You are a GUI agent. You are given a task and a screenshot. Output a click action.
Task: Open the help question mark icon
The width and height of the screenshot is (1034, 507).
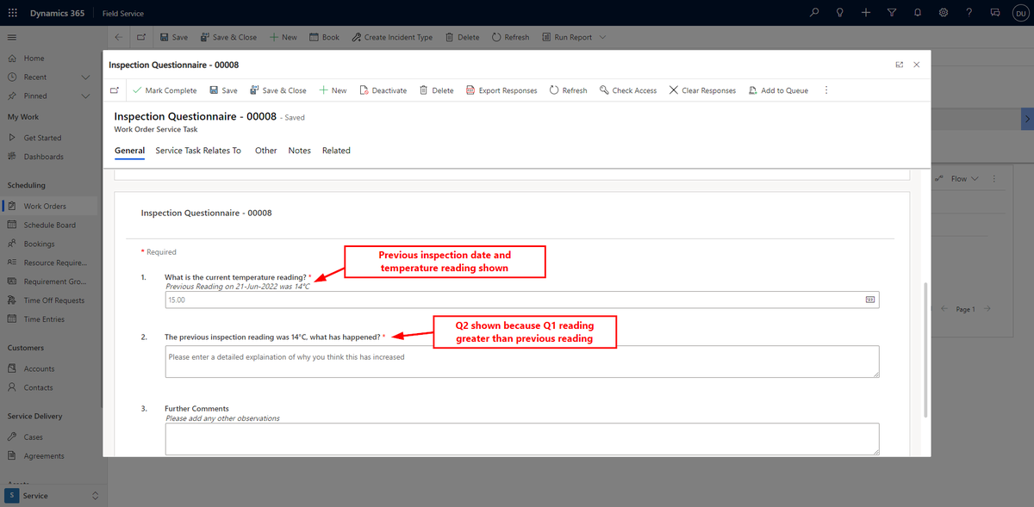pos(969,13)
